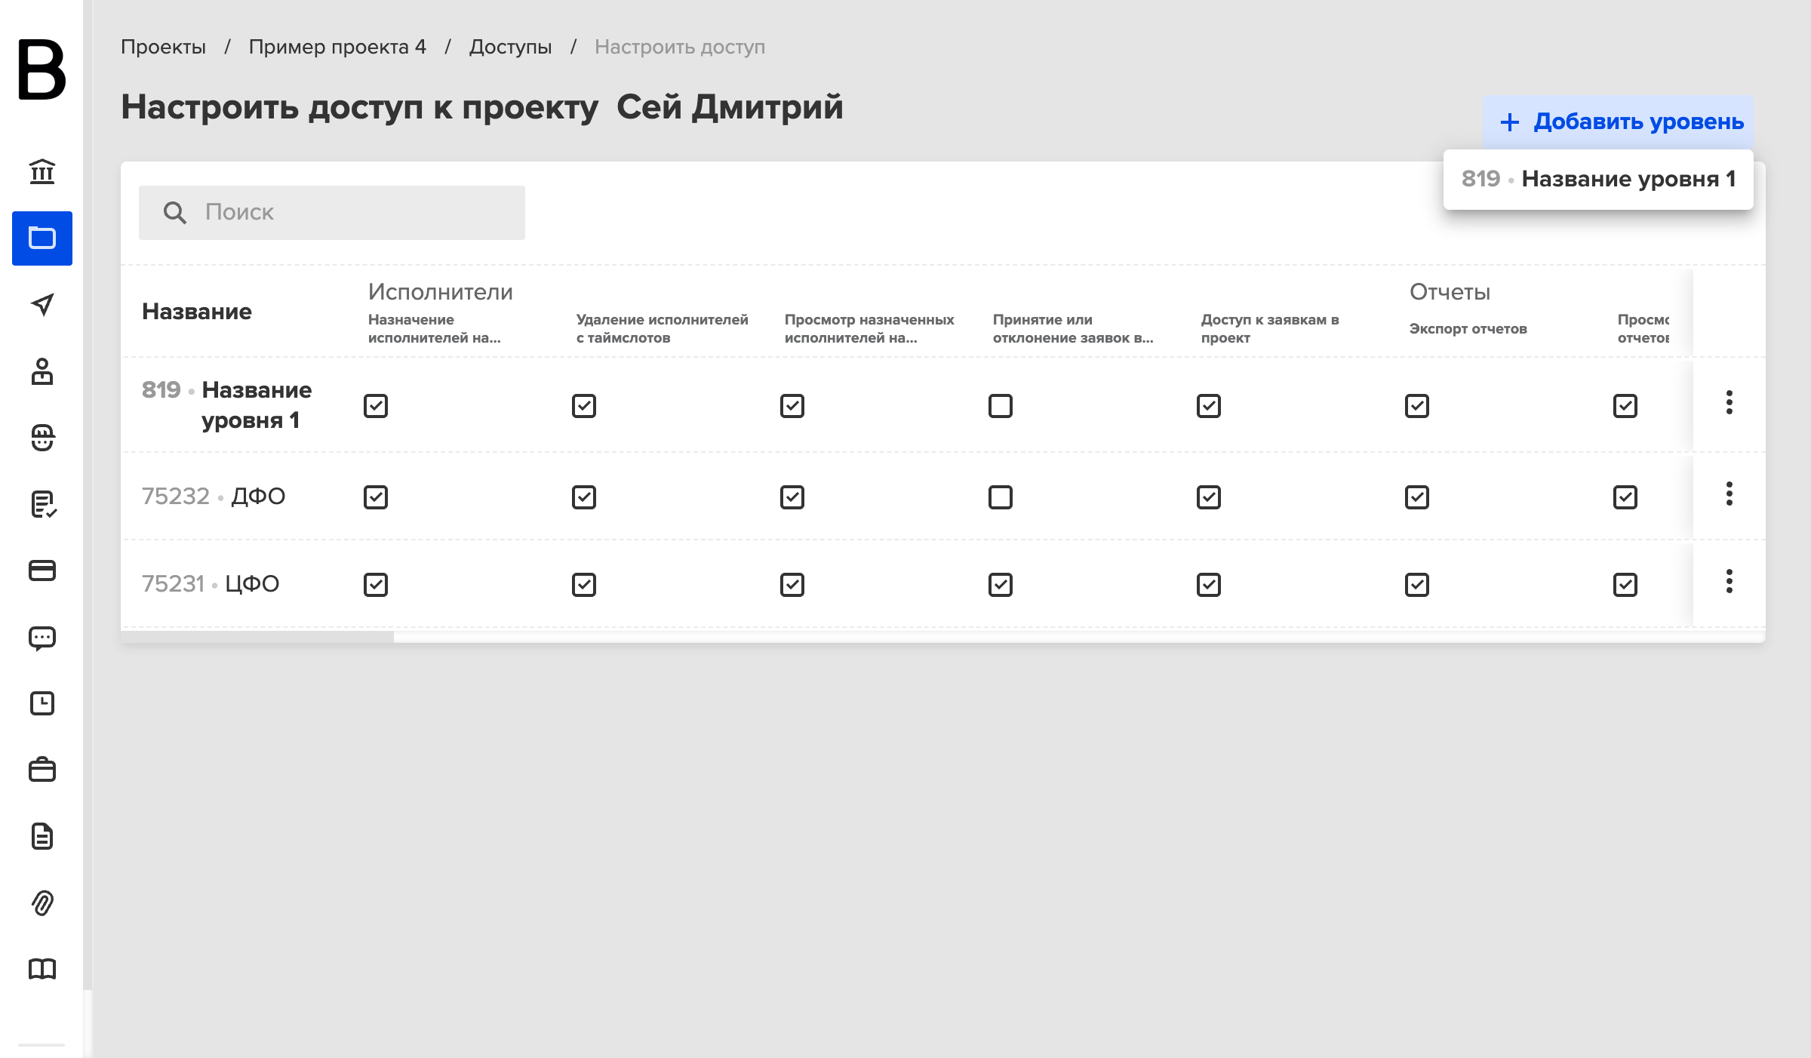Open three-dot menu for Название уровня 1 row
This screenshot has height=1058, width=1811.
(x=1729, y=402)
